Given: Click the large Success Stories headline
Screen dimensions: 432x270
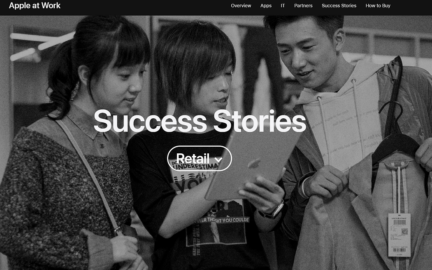Looking at the screenshot, I should (200, 121).
